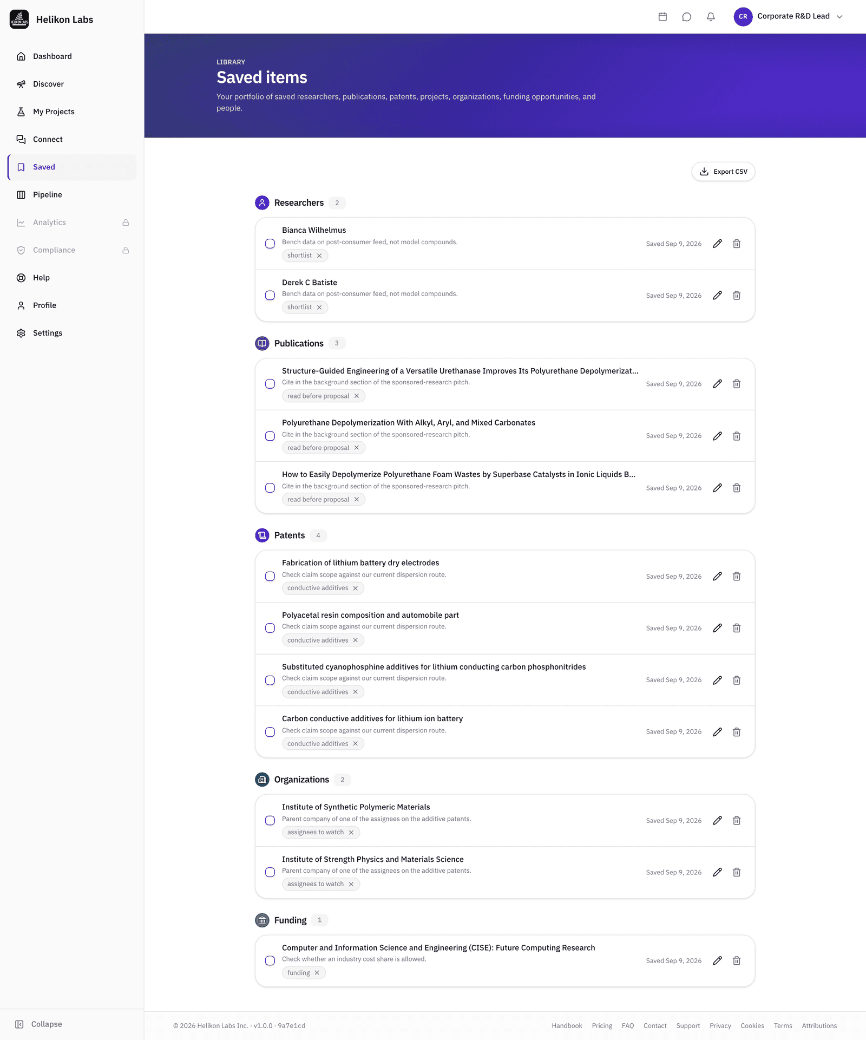Switch to Connect section
This screenshot has height=1040, width=866.
(72, 139)
